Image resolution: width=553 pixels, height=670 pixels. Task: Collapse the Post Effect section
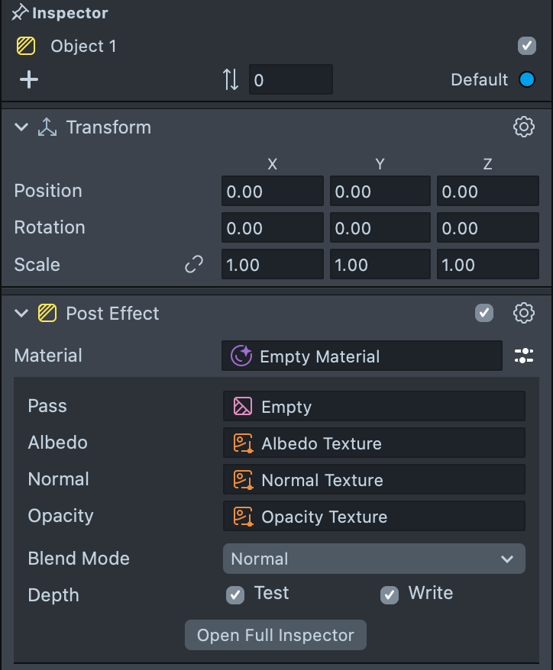(21, 313)
